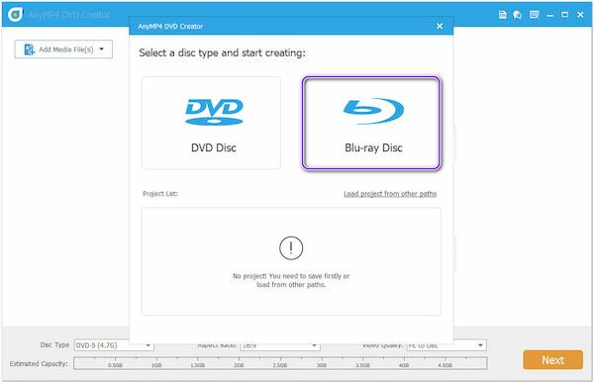The width and height of the screenshot is (594, 383).
Task: Click 'Select a disc type and start creating:' heading
Action: [222, 52]
